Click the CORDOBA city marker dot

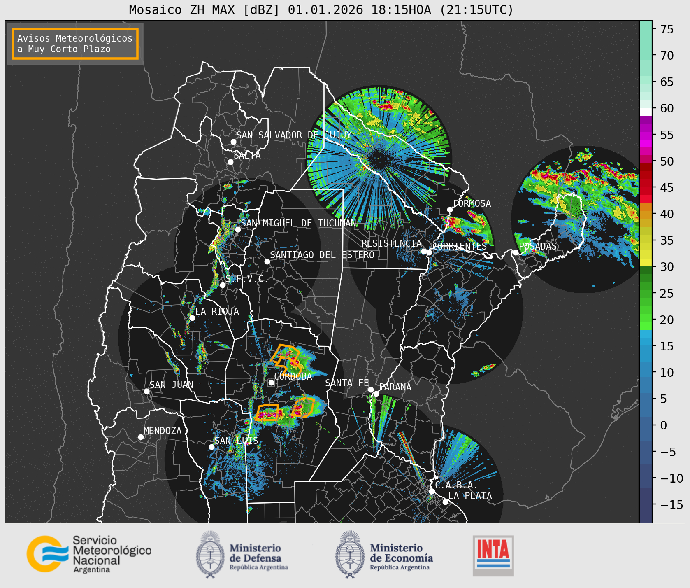click(271, 383)
